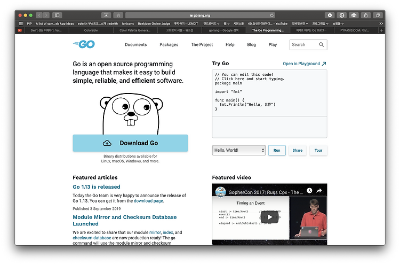The width and height of the screenshot is (400, 265).
Task: Expand the 쇼핑몰 bookmark folder
Action: tap(338, 24)
